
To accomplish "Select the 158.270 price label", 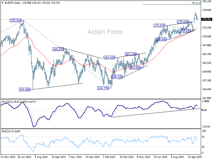I will (x=117, y=77).
